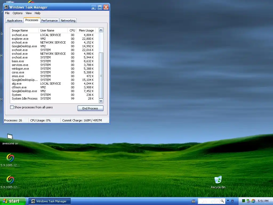This screenshot has height=205, width=273.
Task: Click the keyboard icon on the taskbar
Action: [194, 201]
